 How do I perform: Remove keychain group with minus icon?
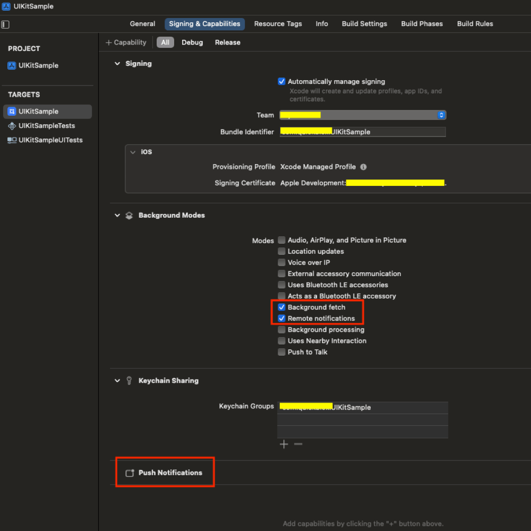pos(298,444)
